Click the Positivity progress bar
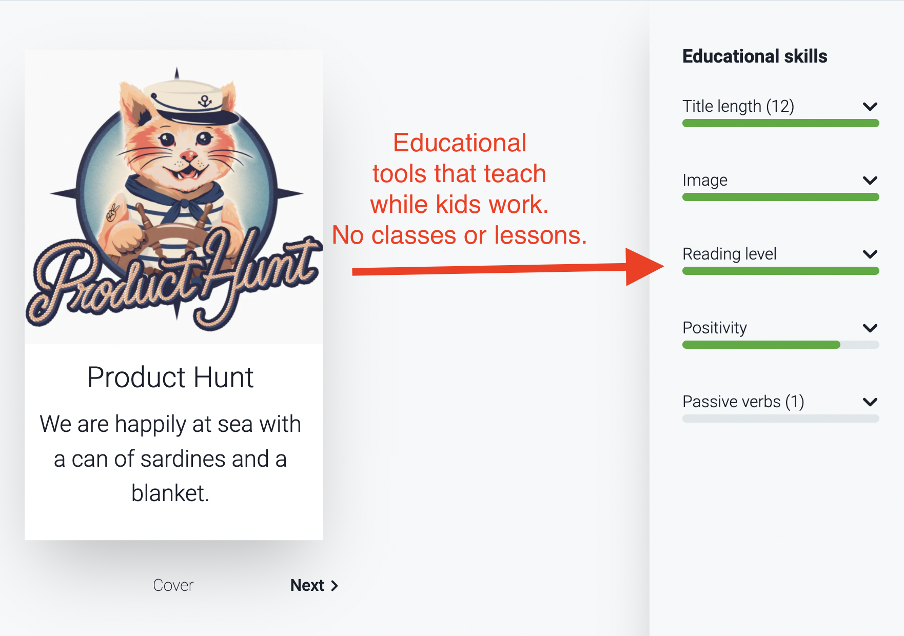The height and width of the screenshot is (636, 904). 781,345
